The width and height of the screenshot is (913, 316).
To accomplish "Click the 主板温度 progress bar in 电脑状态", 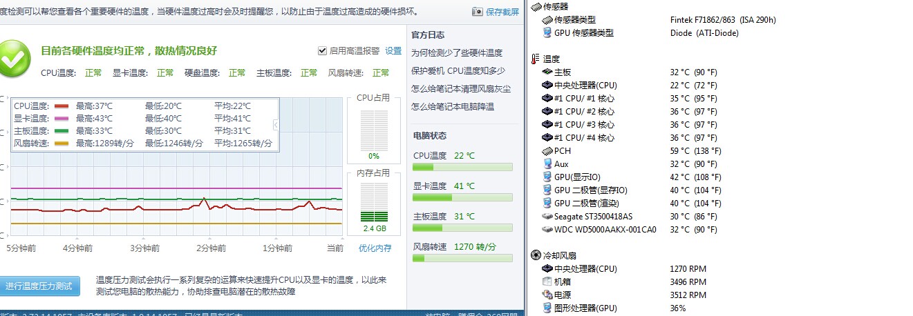I will point(462,228).
